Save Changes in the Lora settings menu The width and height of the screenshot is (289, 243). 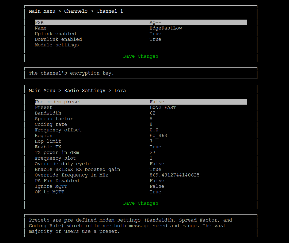point(140,203)
